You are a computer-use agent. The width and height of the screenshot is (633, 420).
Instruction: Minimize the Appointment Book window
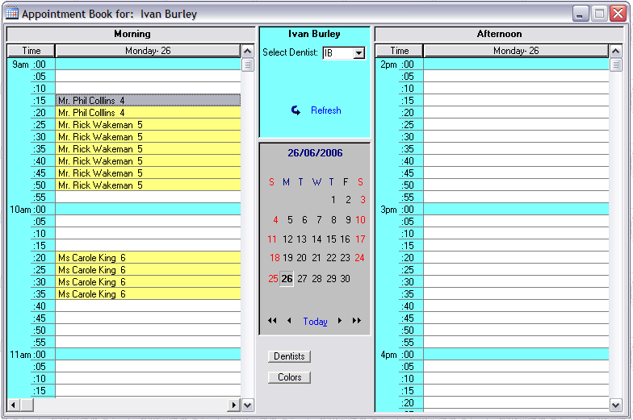point(580,13)
